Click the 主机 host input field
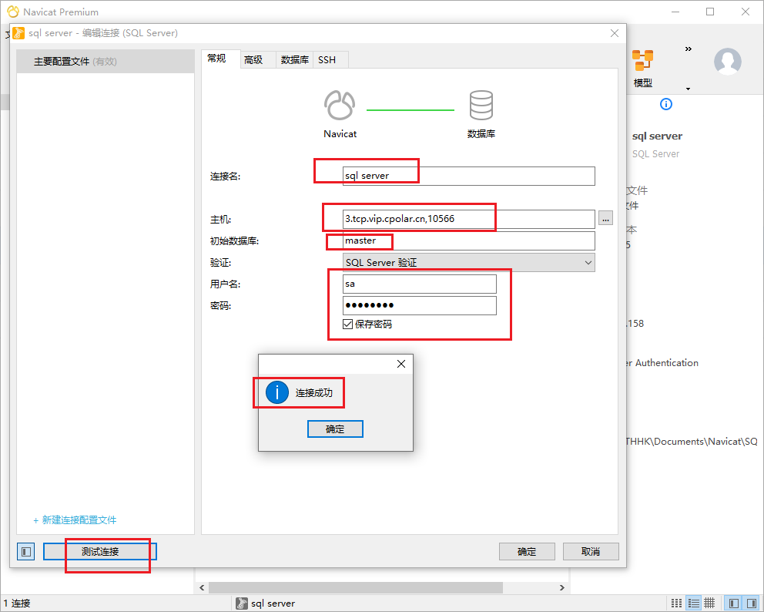The height and width of the screenshot is (612, 764). coord(468,219)
